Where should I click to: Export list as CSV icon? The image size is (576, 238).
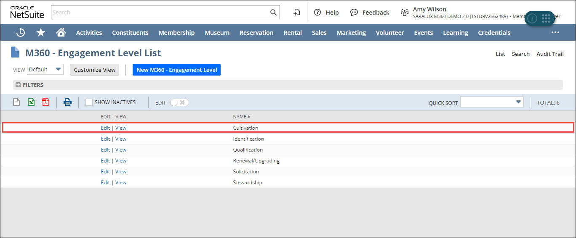[16, 102]
